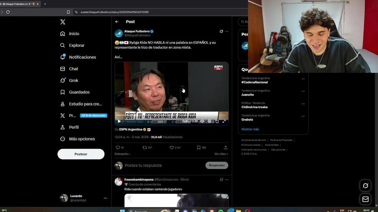This screenshot has width=378, height=212.
Task: Open Condiciones de Servicio link
Action: point(253,140)
